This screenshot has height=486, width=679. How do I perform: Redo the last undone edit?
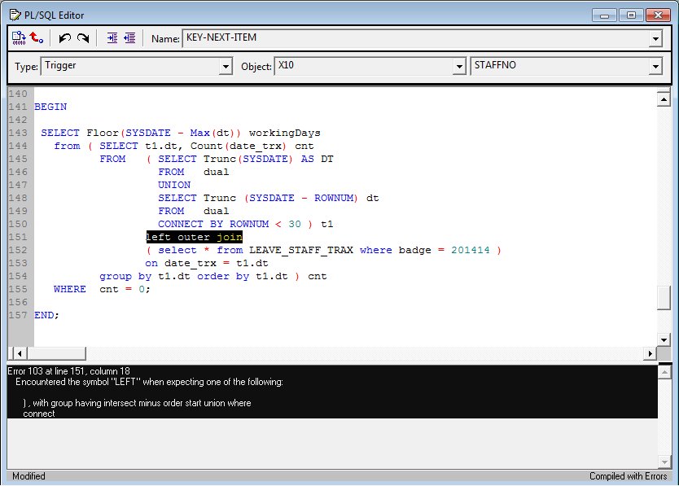82,37
